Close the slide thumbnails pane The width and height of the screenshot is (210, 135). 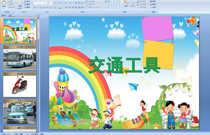[38, 16]
